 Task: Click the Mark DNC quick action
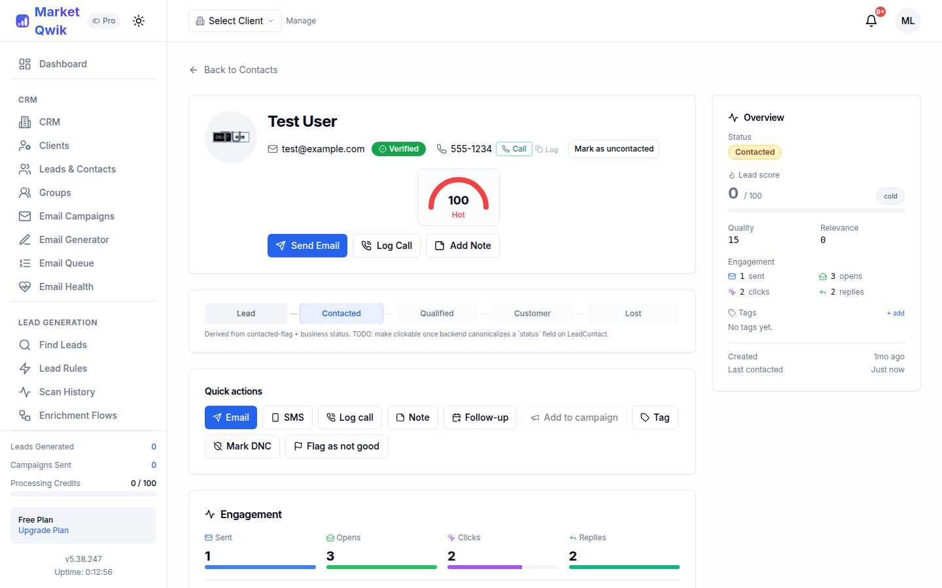(242, 446)
